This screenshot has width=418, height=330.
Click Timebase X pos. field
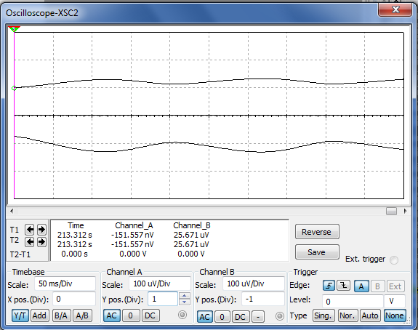coord(74,299)
